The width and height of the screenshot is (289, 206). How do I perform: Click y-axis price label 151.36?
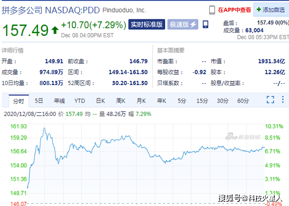click(18, 179)
